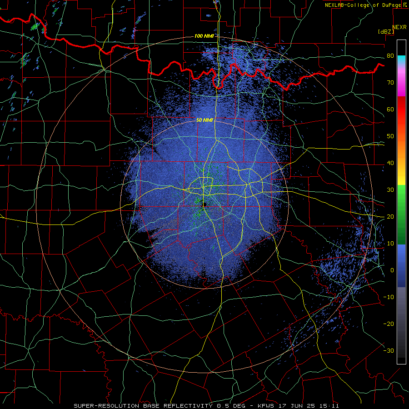Click the "SUPER-RESOLUTION BASE REFLECTIVITY" caption text
This screenshot has height=409, width=409.
pos(143,406)
